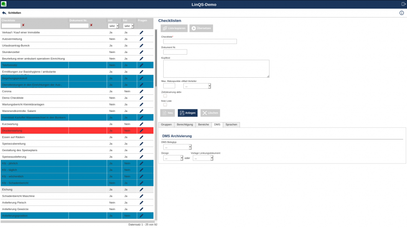The image size is (407, 228).
Task: Open the DMS Belegtyp dropdown
Action: (x=177, y=147)
